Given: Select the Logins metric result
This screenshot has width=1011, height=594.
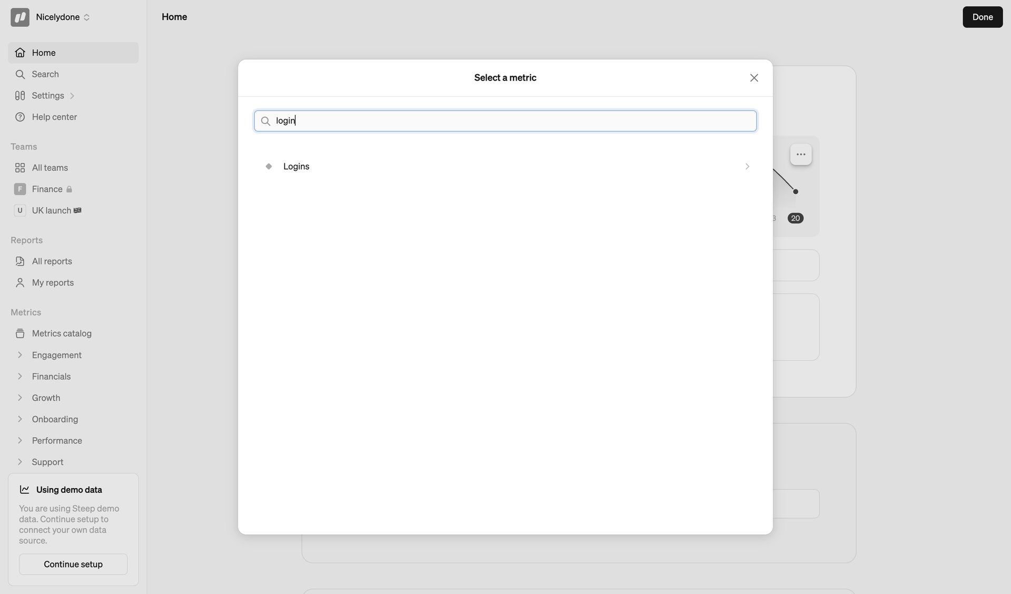Looking at the screenshot, I should [x=296, y=166].
